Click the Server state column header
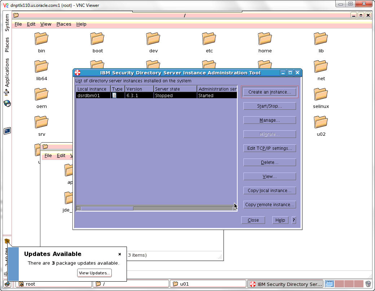This screenshot has width=375, height=291. (175, 89)
